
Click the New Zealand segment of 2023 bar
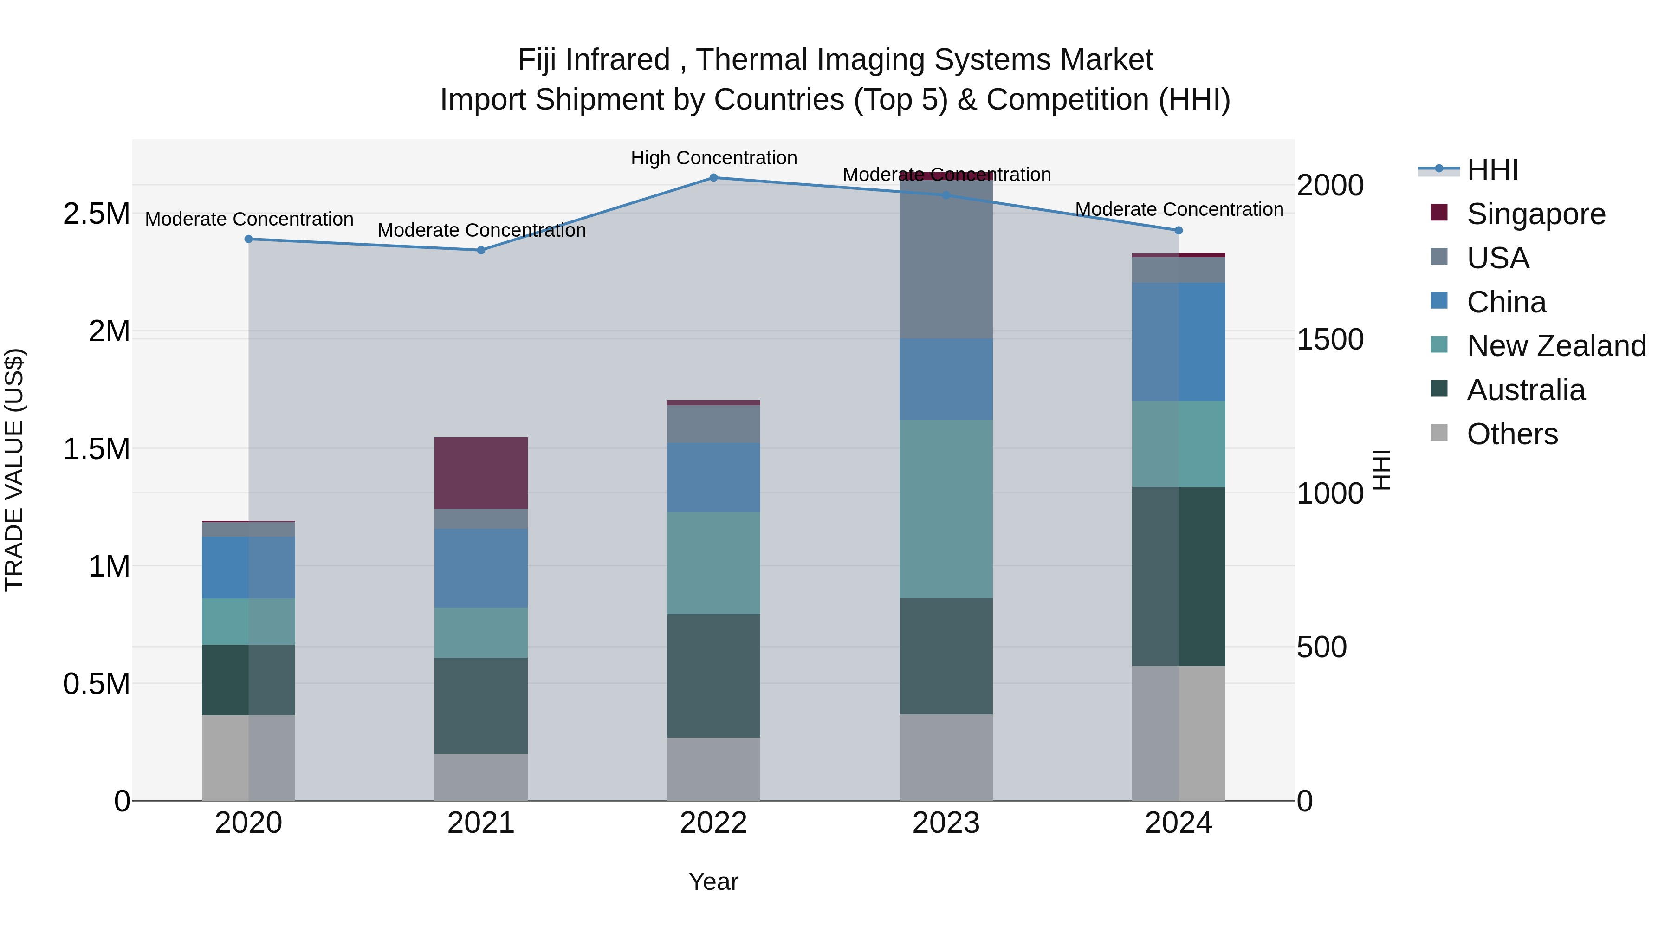(x=946, y=508)
